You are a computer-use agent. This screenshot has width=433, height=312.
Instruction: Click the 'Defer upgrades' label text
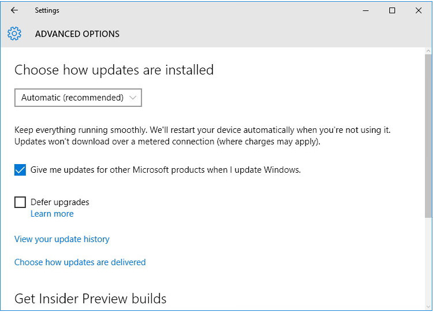click(59, 202)
